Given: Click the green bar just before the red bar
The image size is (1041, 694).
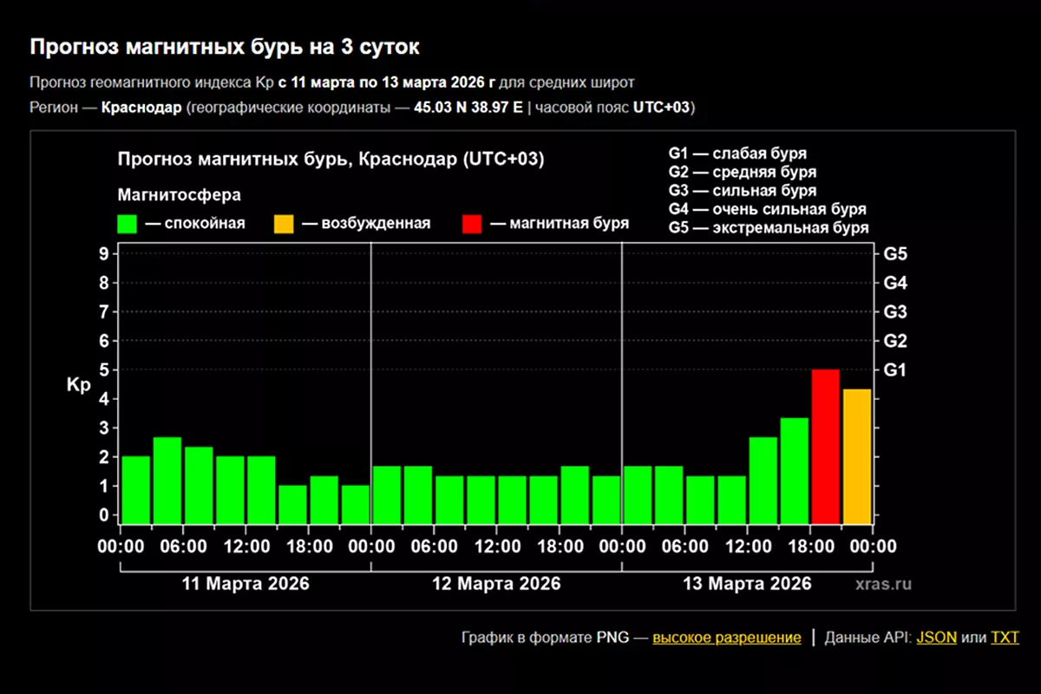Looking at the screenshot, I should tap(794, 471).
